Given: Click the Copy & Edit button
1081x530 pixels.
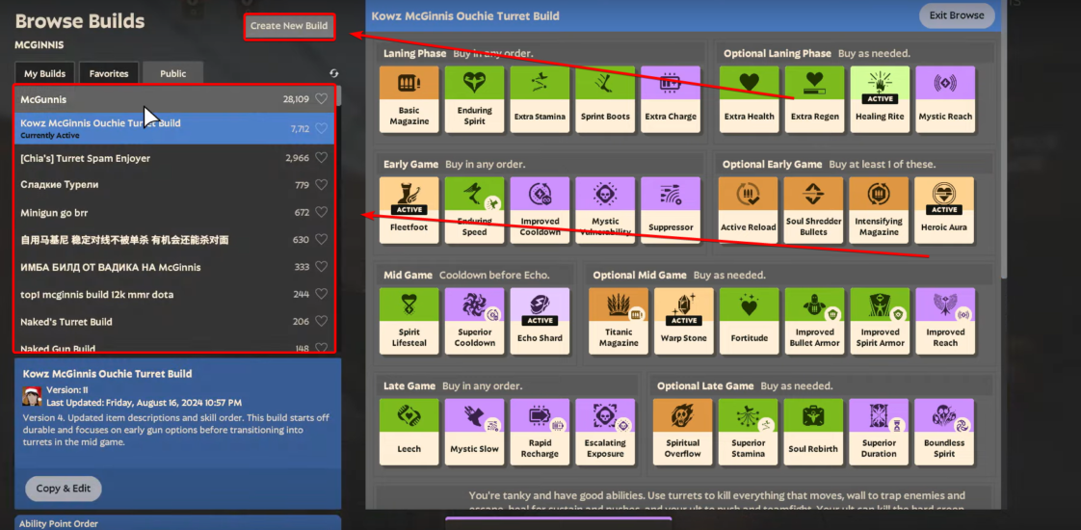Looking at the screenshot, I should pyautogui.click(x=64, y=489).
